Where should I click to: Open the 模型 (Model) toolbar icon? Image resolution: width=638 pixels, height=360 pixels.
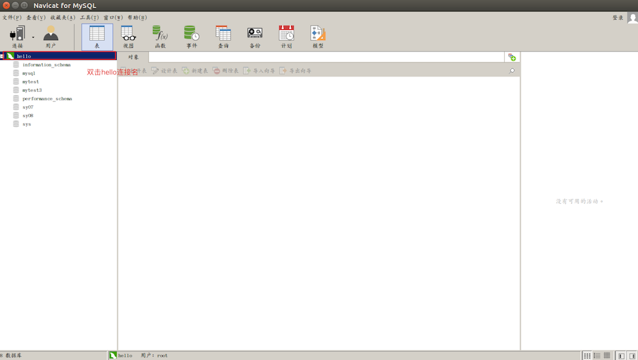pyautogui.click(x=318, y=37)
